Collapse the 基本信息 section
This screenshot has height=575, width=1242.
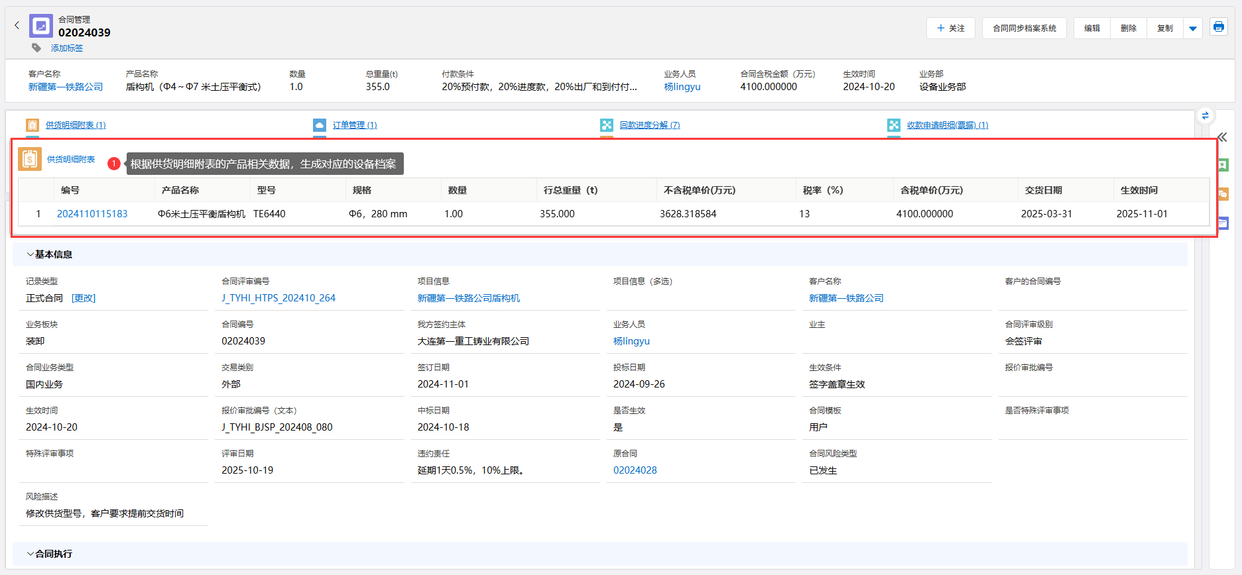(x=30, y=254)
